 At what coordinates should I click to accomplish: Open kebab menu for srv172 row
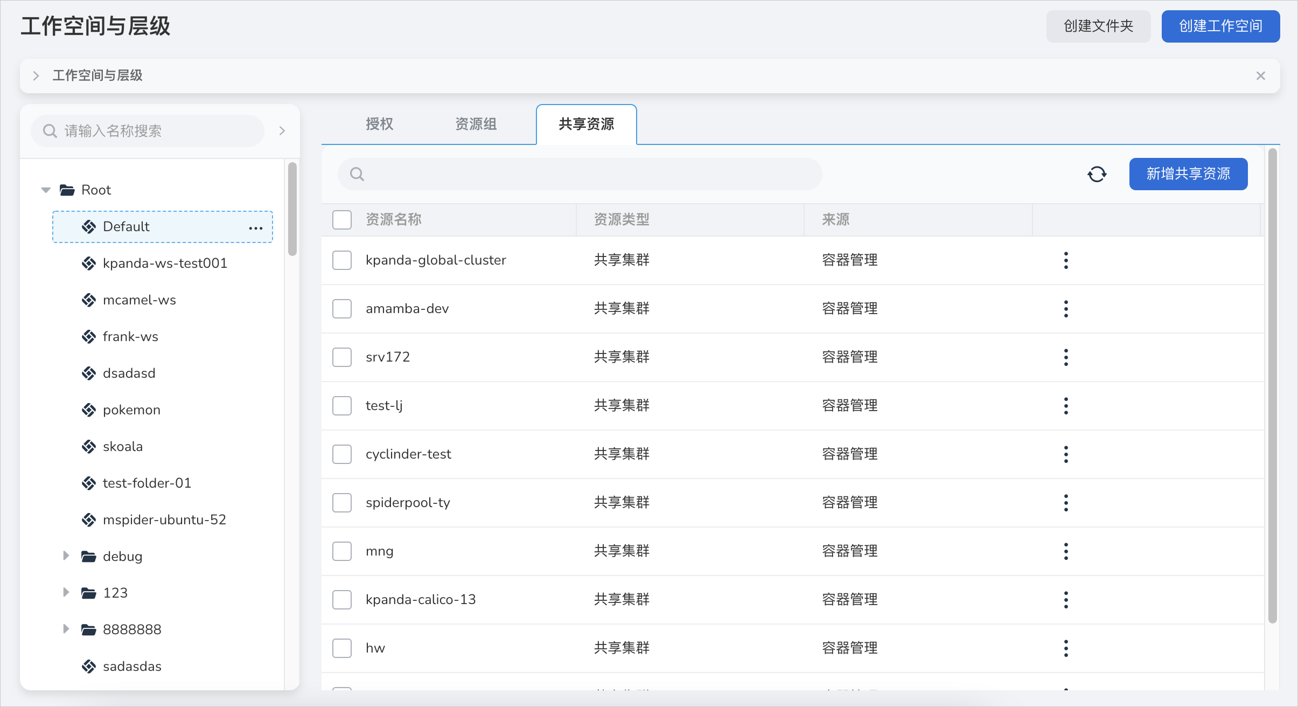(1066, 357)
